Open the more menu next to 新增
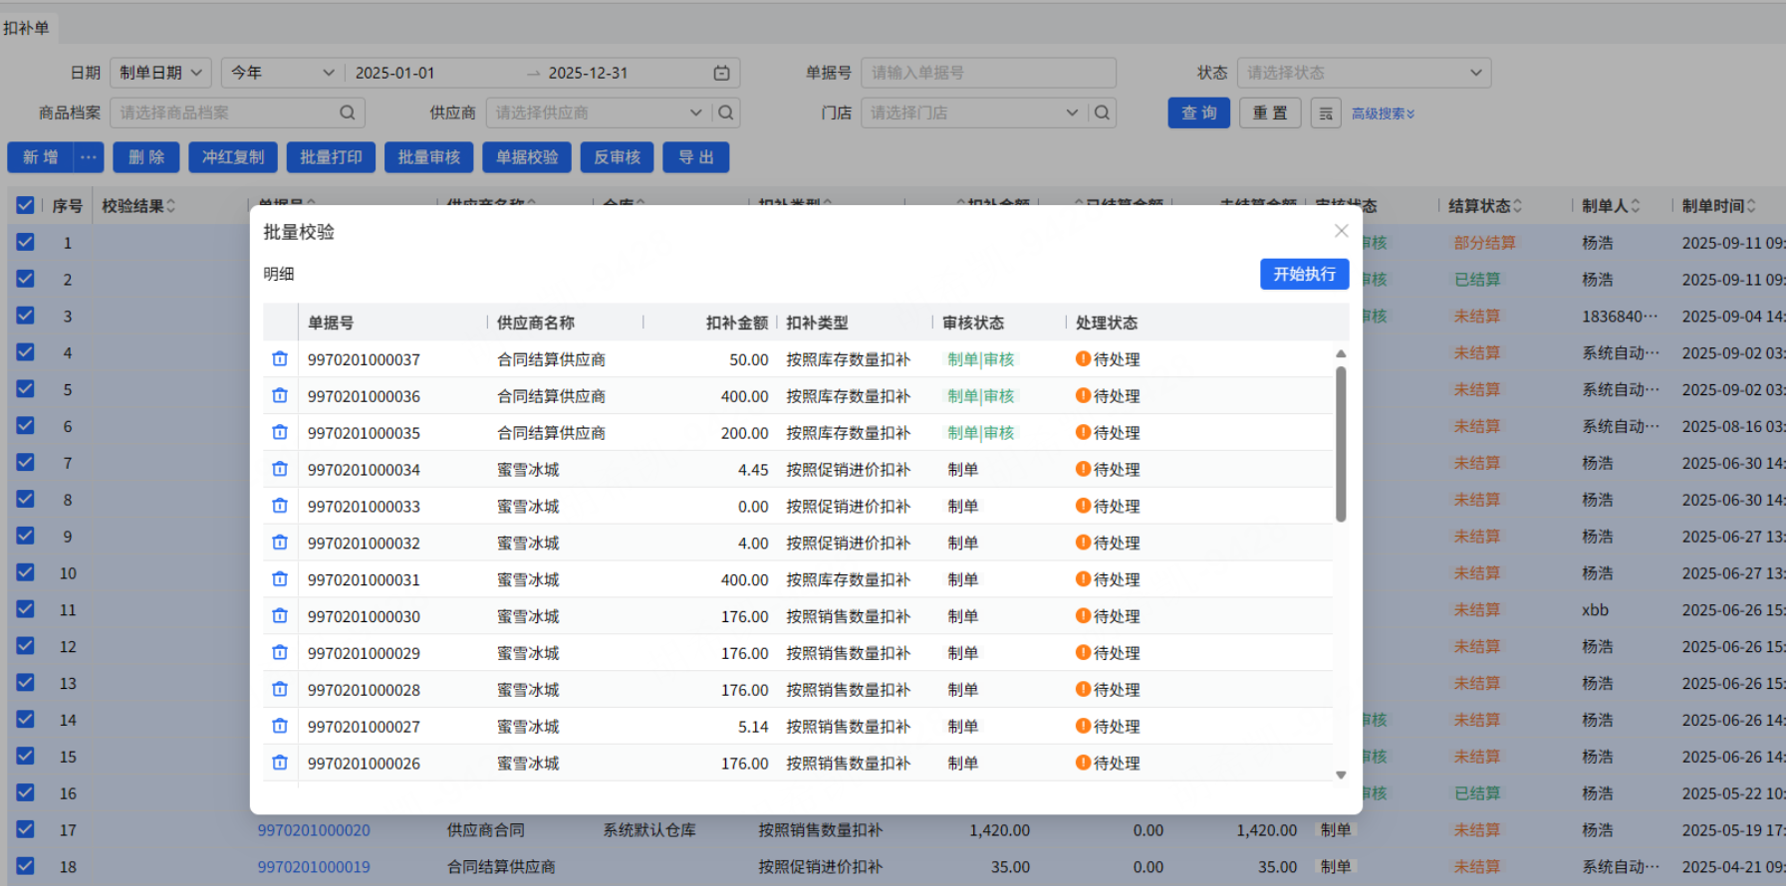 (x=89, y=157)
